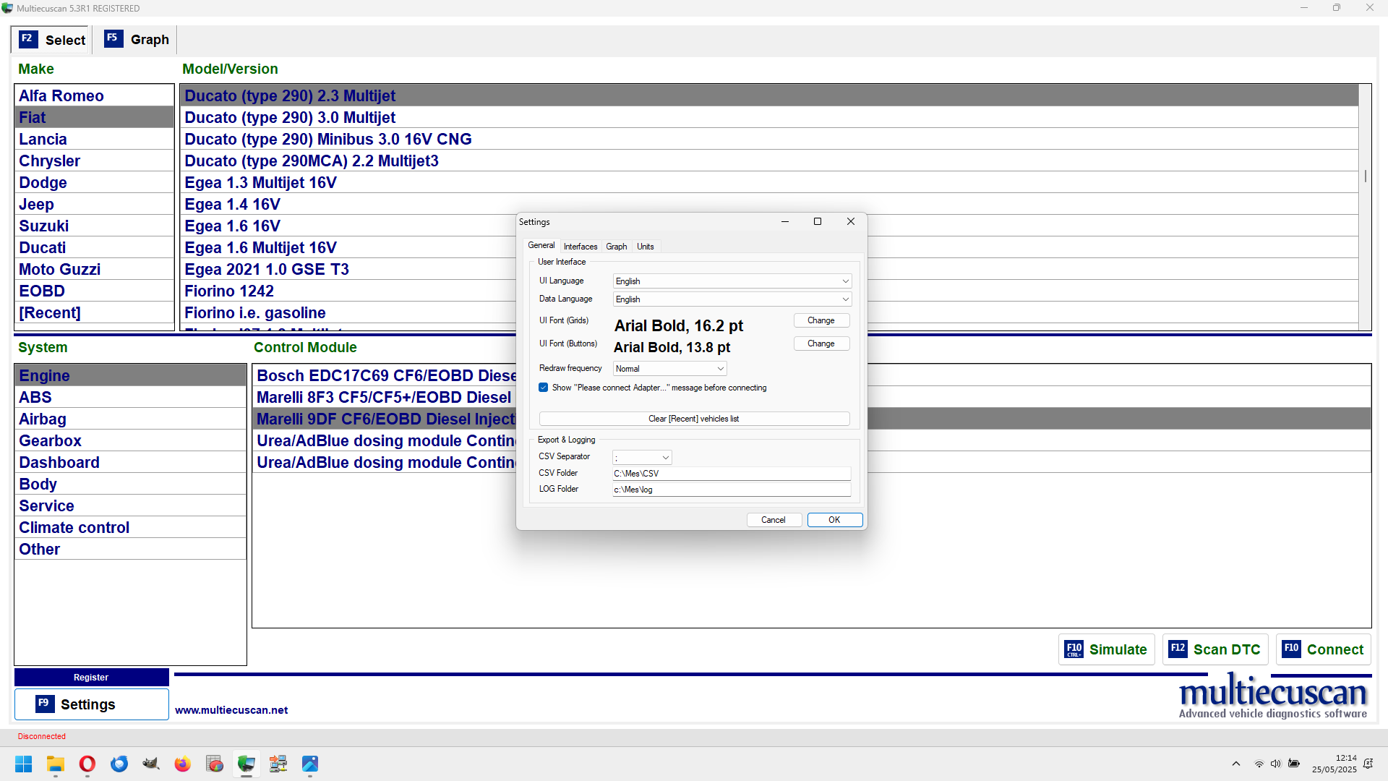The height and width of the screenshot is (781, 1388).
Task: Open File Explorer from taskbar
Action: tap(56, 764)
